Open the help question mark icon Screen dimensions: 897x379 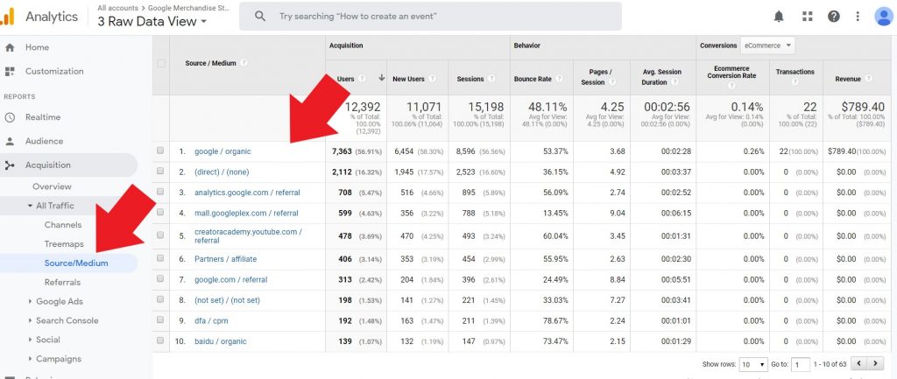pyautogui.click(x=834, y=17)
